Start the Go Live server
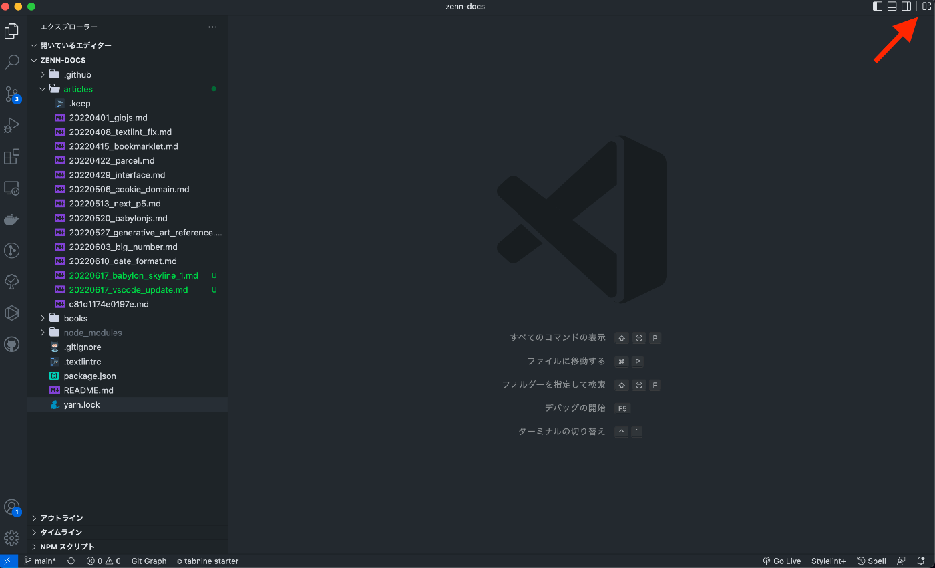 coord(782,561)
